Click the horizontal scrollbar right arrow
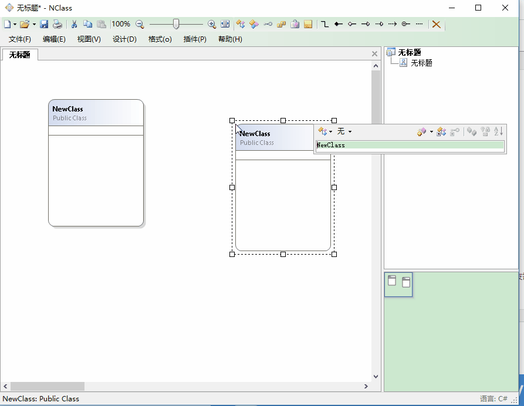The image size is (524, 406). point(366,386)
